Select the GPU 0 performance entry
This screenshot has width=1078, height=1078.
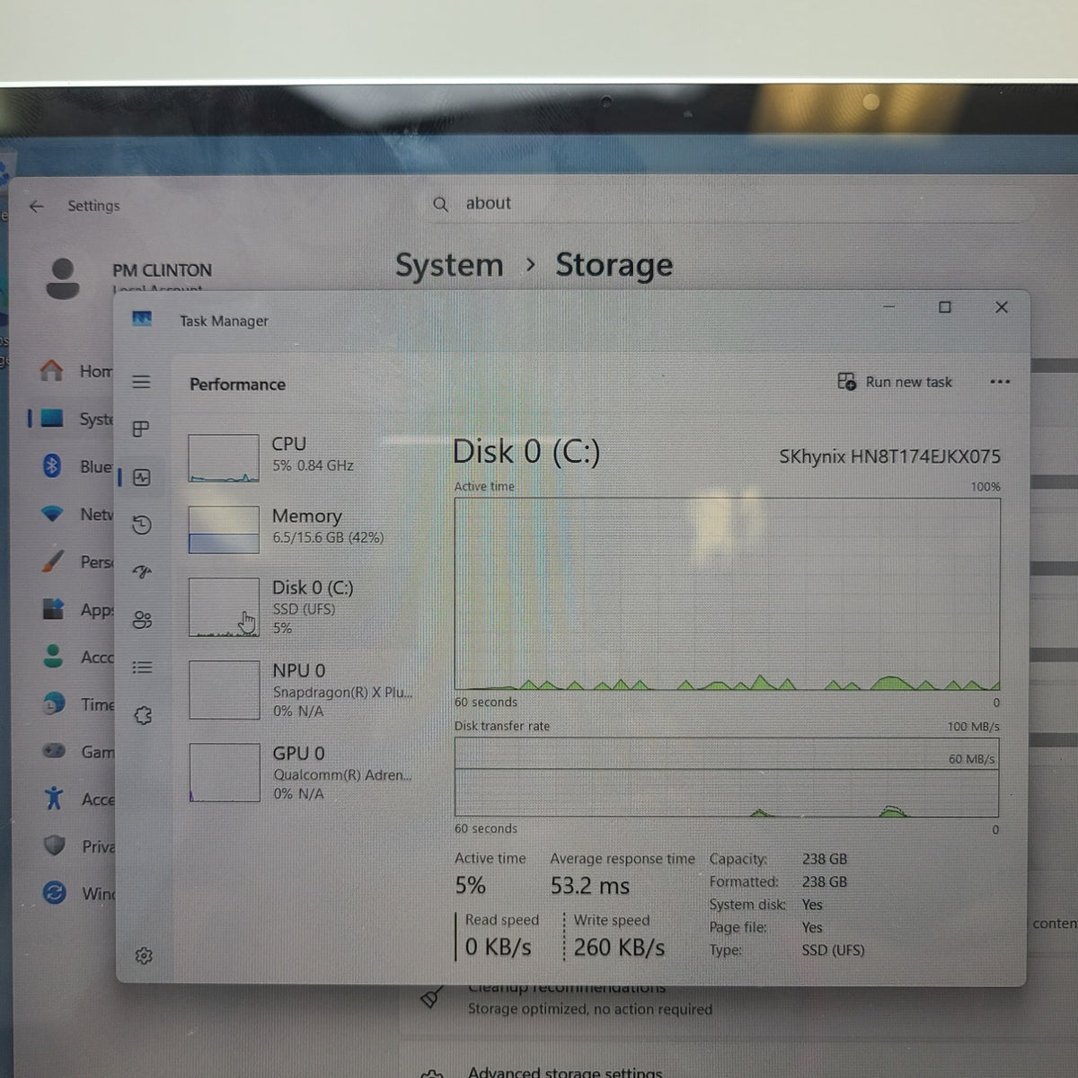click(x=301, y=773)
